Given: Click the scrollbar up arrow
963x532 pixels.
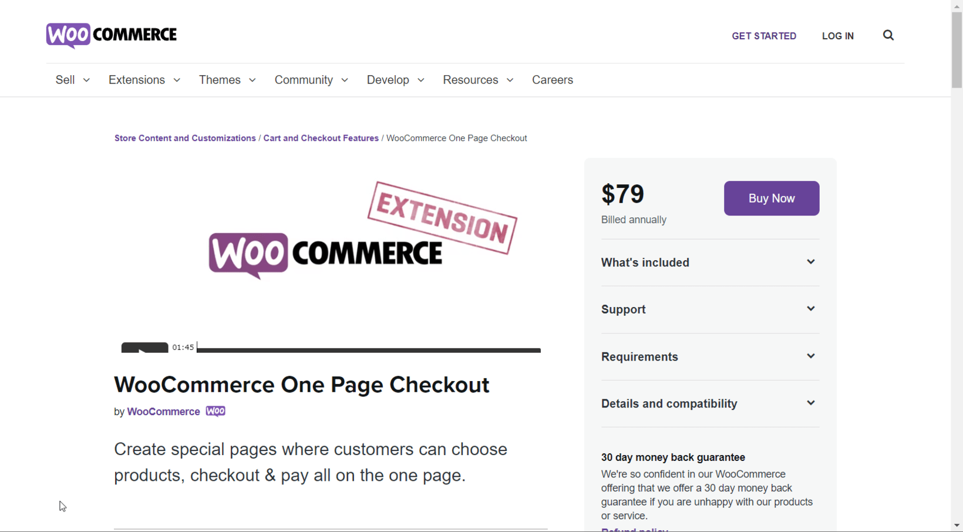Looking at the screenshot, I should pos(956,6).
